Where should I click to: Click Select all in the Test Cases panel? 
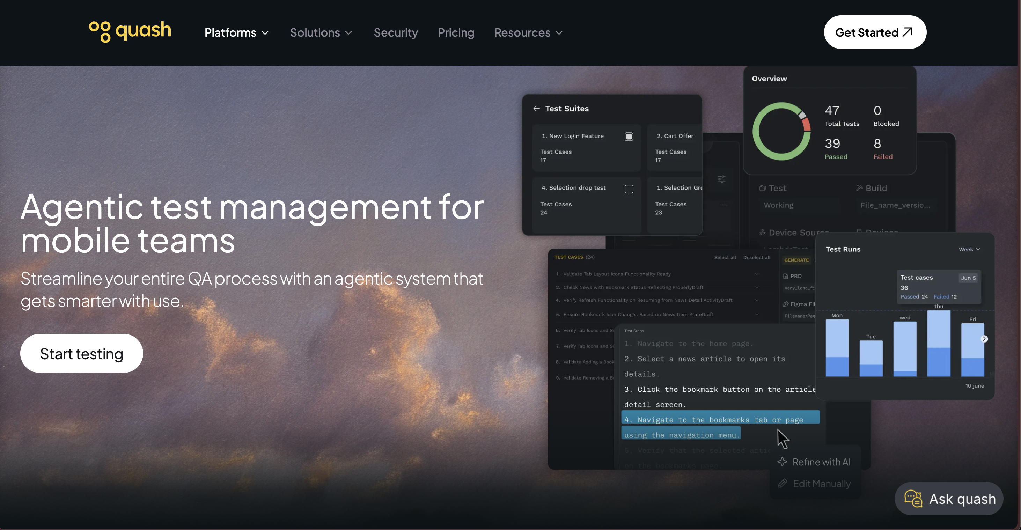[725, 257]
